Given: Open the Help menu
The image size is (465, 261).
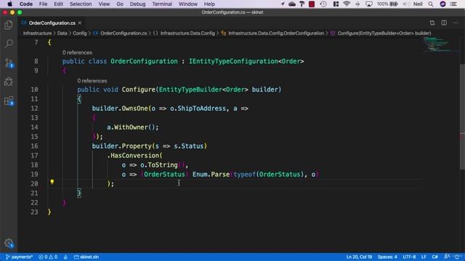Looking at the screenshot, I should click(x=209, y=4).
